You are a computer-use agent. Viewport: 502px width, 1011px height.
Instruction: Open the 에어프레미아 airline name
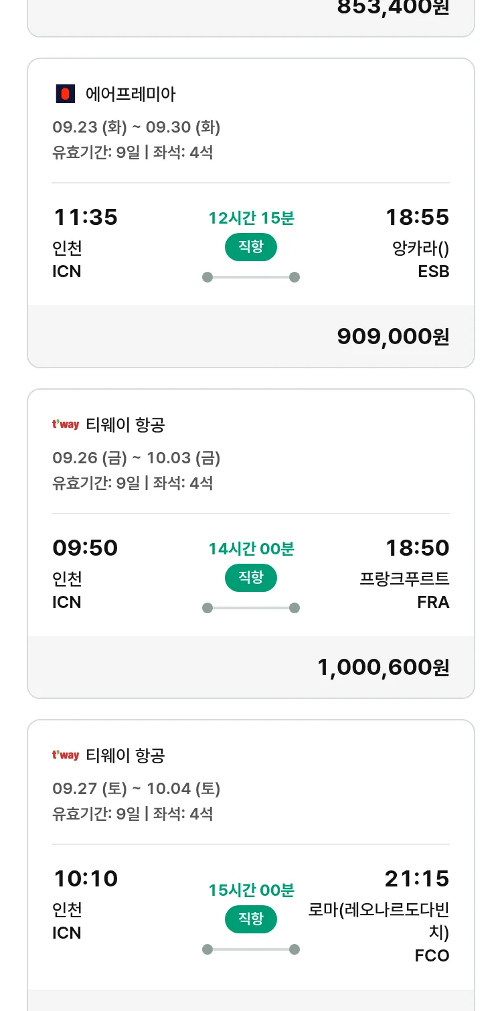[131, 94]
